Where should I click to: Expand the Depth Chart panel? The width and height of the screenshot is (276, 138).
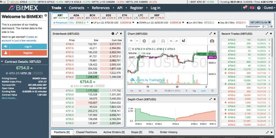click(210, 99)
